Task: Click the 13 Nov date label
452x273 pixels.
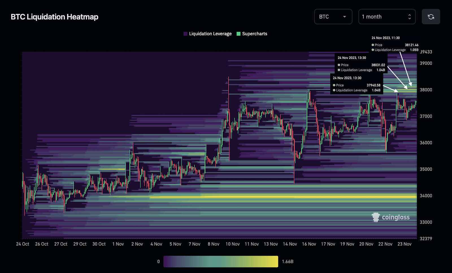Action: click(x=271, y=244)
